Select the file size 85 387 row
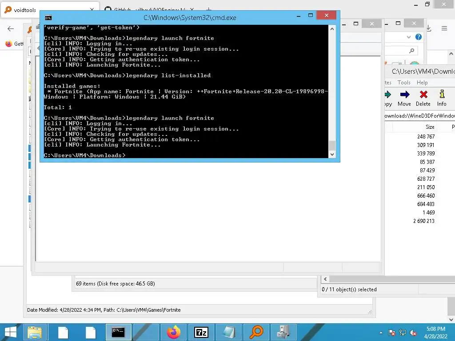 point(427,162)
